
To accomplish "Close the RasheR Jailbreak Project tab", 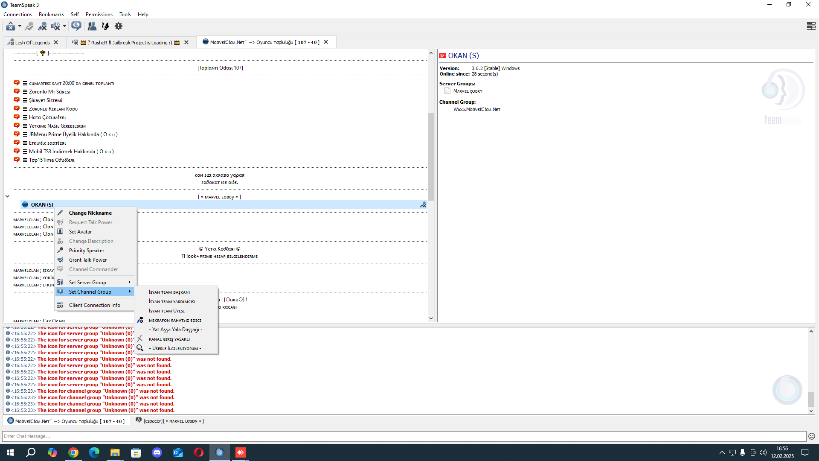I will click(x=186, y=43).
